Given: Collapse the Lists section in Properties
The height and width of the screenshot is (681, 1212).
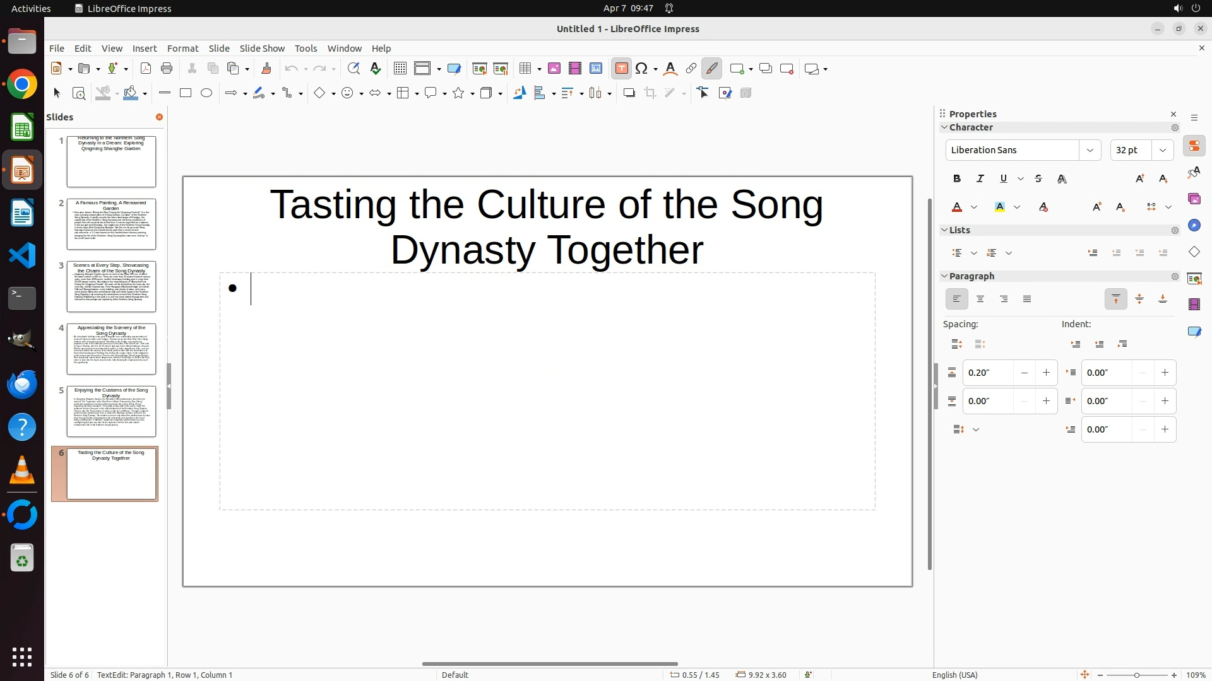Looking at the screenshot, I should [x=945, y=230].
